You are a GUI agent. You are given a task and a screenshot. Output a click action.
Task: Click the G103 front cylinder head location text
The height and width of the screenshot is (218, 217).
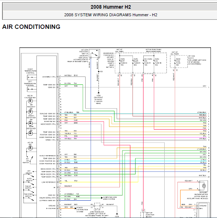98,100
